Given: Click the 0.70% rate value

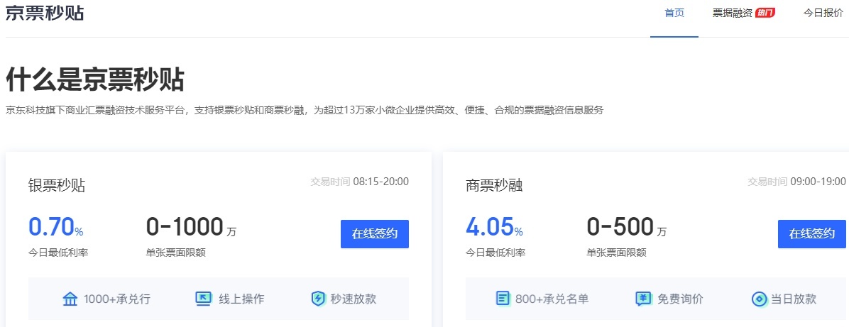Looking at the screenshot, I should point(56,227).
